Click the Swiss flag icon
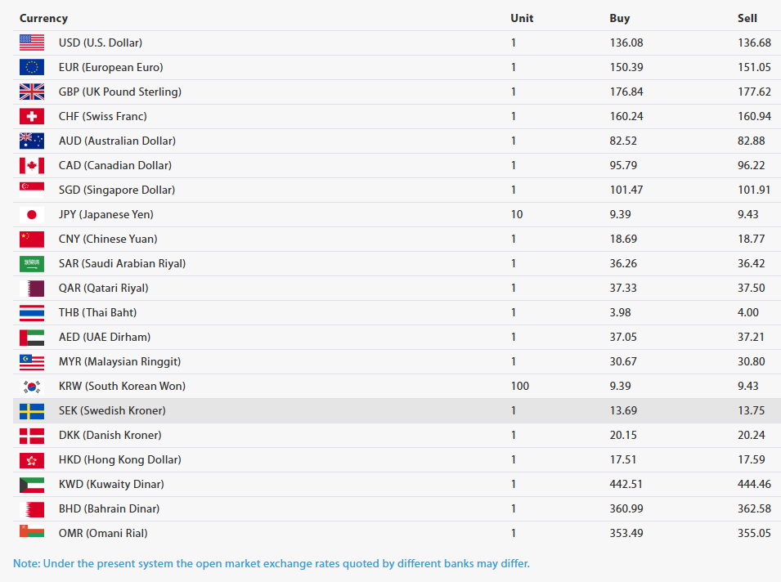 [32, 117]
